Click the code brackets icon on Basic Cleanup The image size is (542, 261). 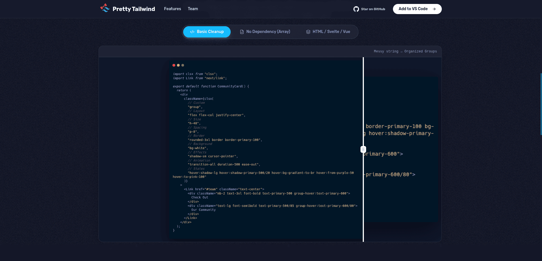point(192,32)
